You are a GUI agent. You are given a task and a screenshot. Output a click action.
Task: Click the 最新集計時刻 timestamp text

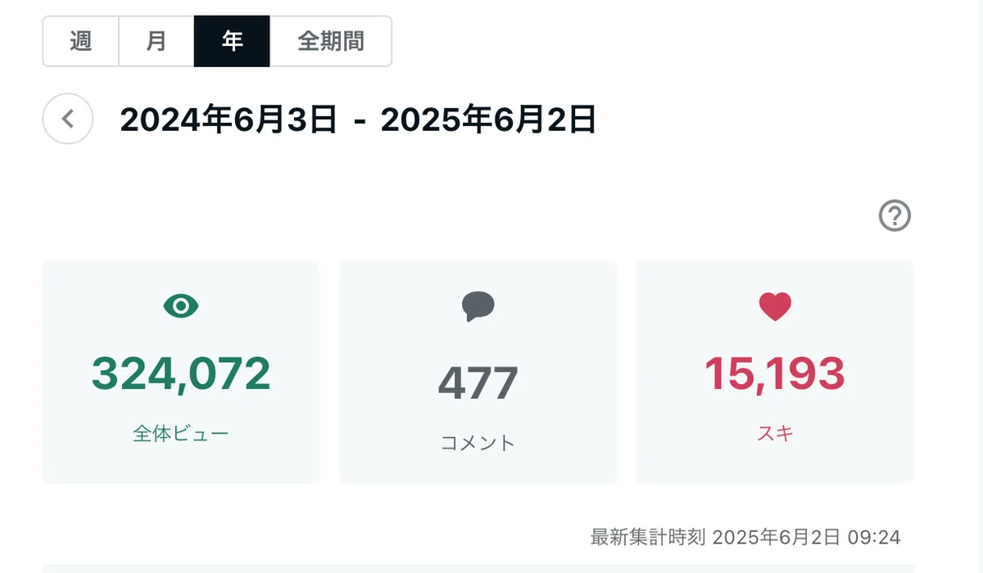pyautogui.click(x=745, y=537)
